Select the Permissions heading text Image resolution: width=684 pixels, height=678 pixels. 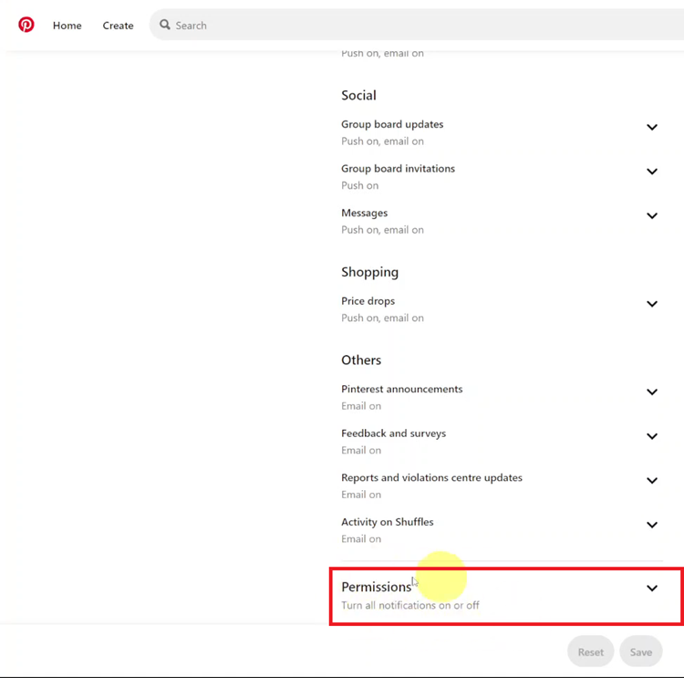point(376,587)
